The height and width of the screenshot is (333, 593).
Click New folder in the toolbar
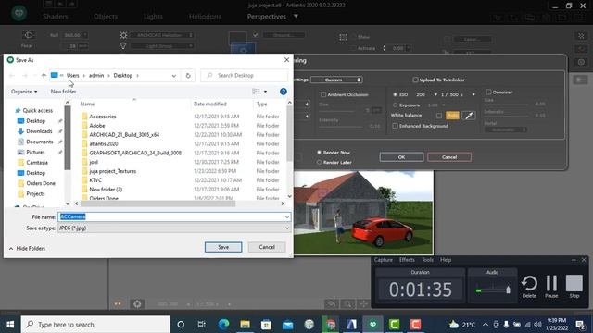[x=63, y=92]
